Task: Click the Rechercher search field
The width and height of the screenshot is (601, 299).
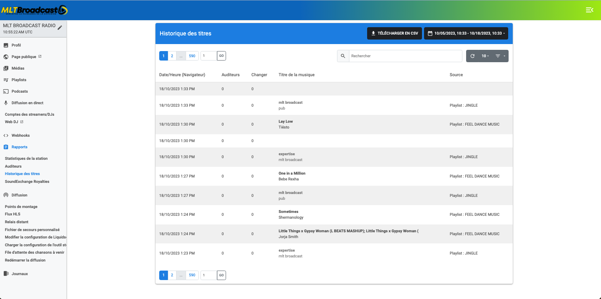Action: pyautogui.click(x=405, y=56)
